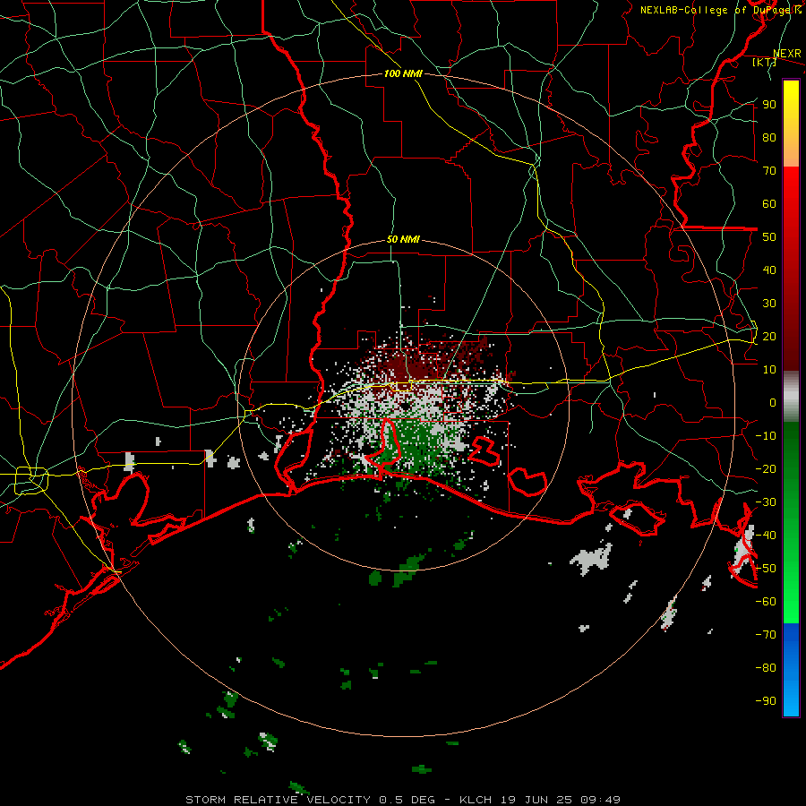Select the -90 value on velocity scale

(x=766, y=701)
